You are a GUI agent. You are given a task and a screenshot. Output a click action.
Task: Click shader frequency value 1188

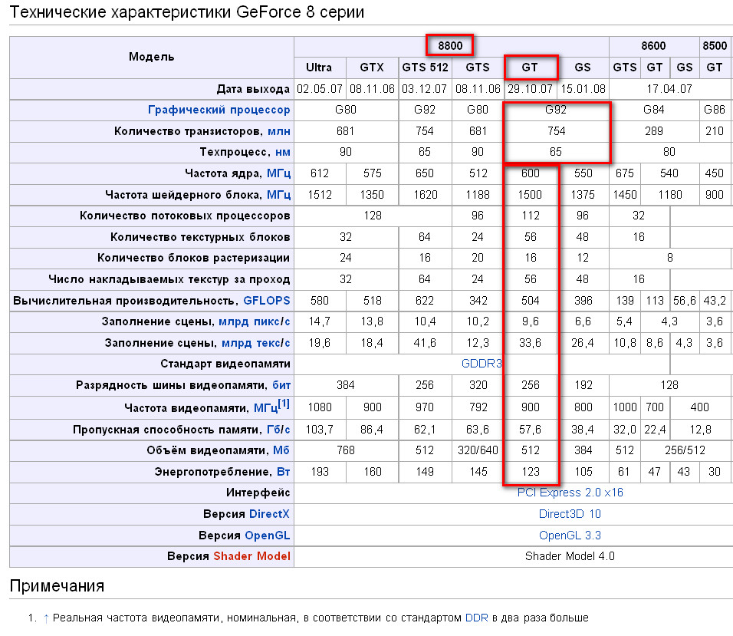click(x=478, y=195)
